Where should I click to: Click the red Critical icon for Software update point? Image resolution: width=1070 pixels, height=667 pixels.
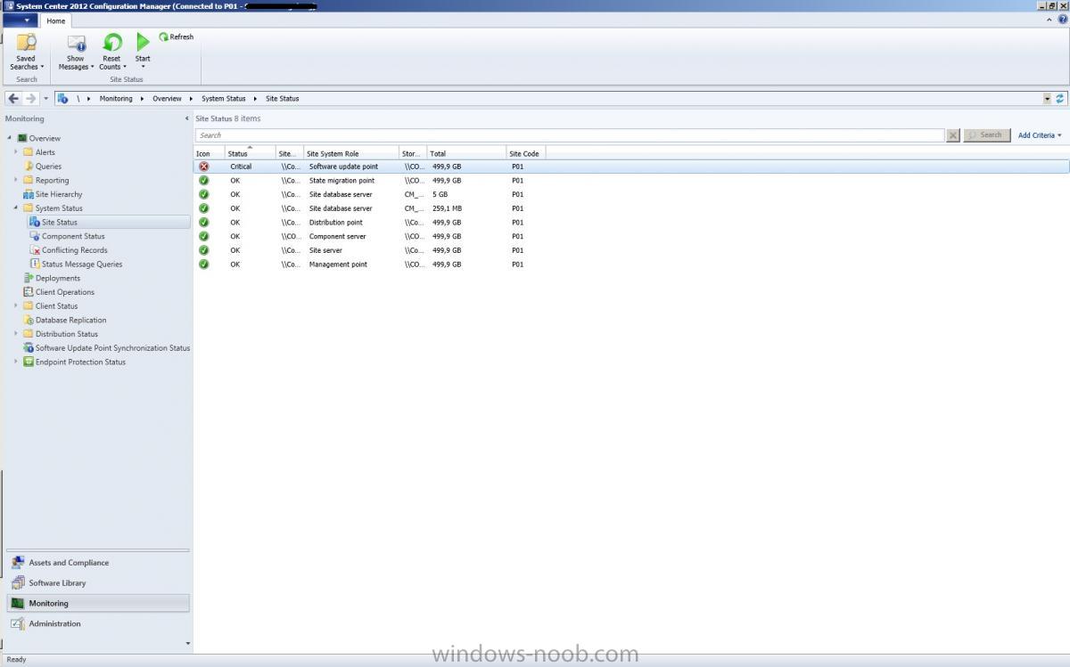click(x=204, y=167)
